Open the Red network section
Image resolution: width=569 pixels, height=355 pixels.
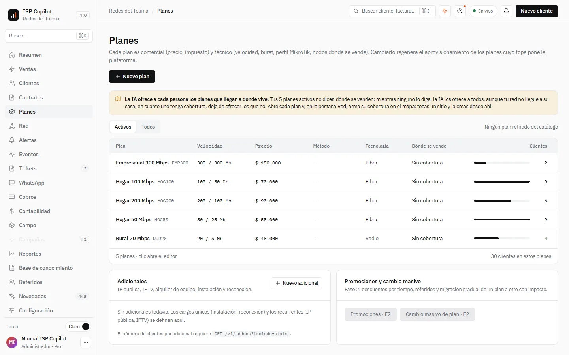[49, 126]
